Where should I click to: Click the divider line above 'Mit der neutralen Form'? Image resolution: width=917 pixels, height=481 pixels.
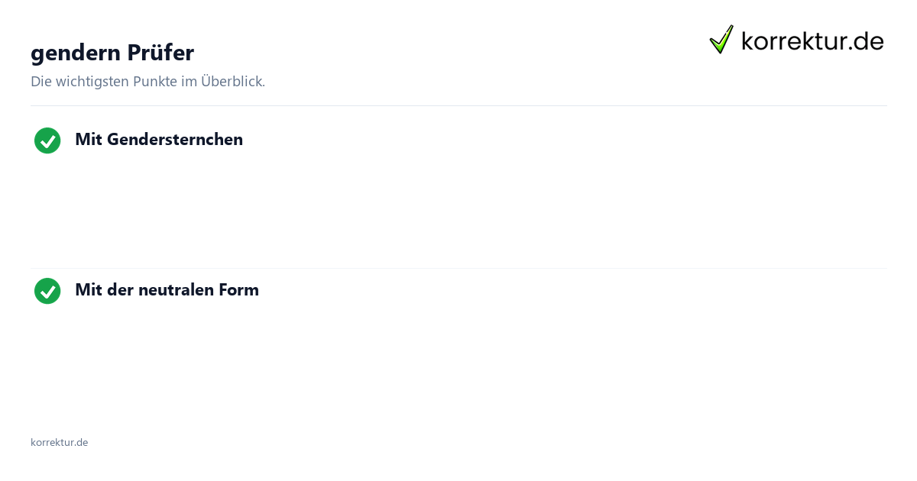pyautogui.click(x=458, y=268)
